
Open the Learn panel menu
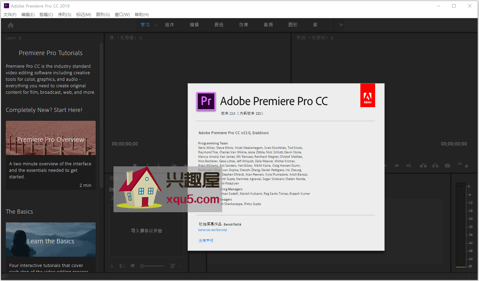point(20,38)
